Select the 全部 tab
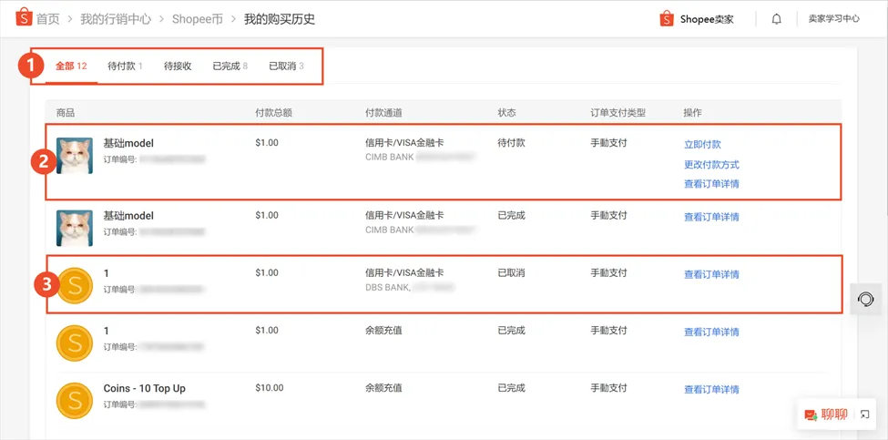This screenshot has width=888, height=440. pos(71,66)
